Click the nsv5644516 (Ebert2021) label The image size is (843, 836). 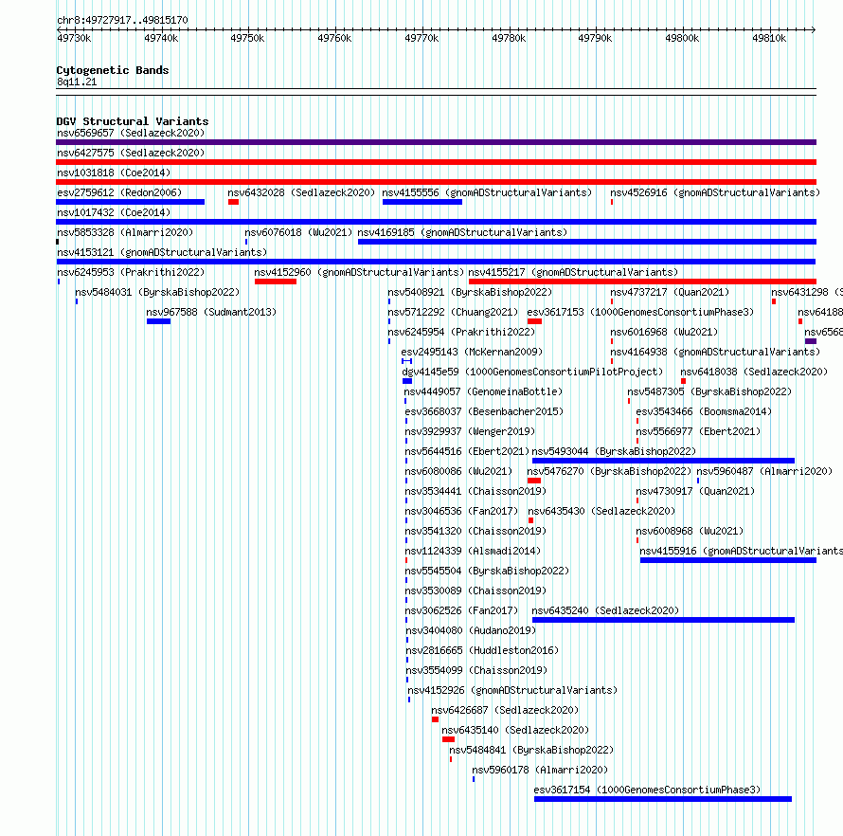pyautogui.click(x=467, y=451)
